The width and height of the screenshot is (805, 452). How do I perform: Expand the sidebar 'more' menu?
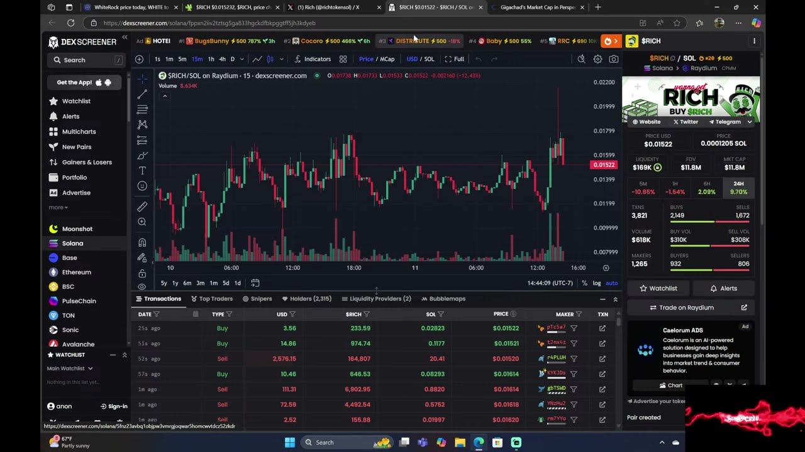coord(58,208)
